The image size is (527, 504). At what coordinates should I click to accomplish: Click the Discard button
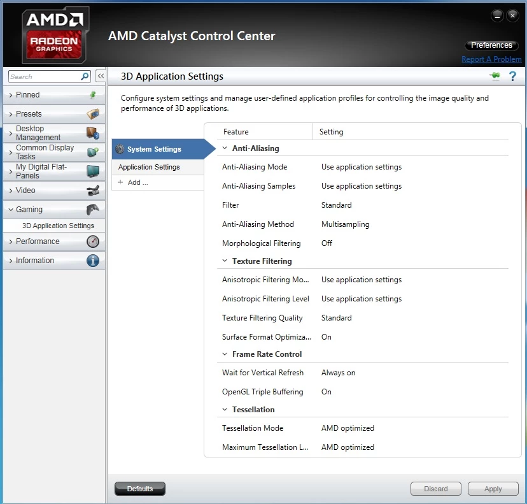[x=435, y=489]
